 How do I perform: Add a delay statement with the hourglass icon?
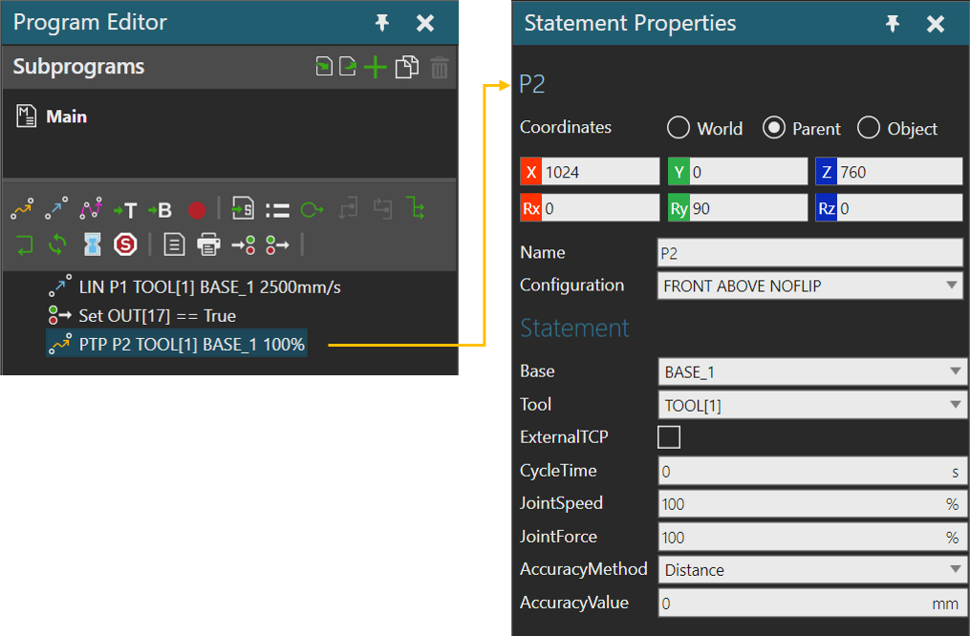(x=91, y=244)
